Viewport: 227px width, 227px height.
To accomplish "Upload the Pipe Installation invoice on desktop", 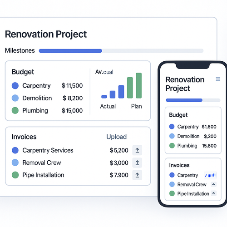I will tap(137, 175).
